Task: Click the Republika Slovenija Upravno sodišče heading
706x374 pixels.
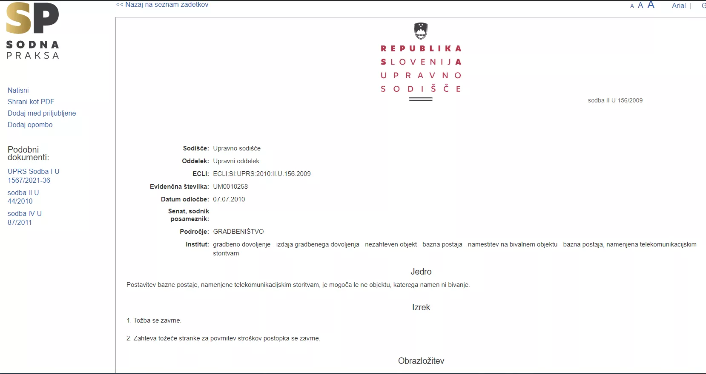Action: pos(421,68)
